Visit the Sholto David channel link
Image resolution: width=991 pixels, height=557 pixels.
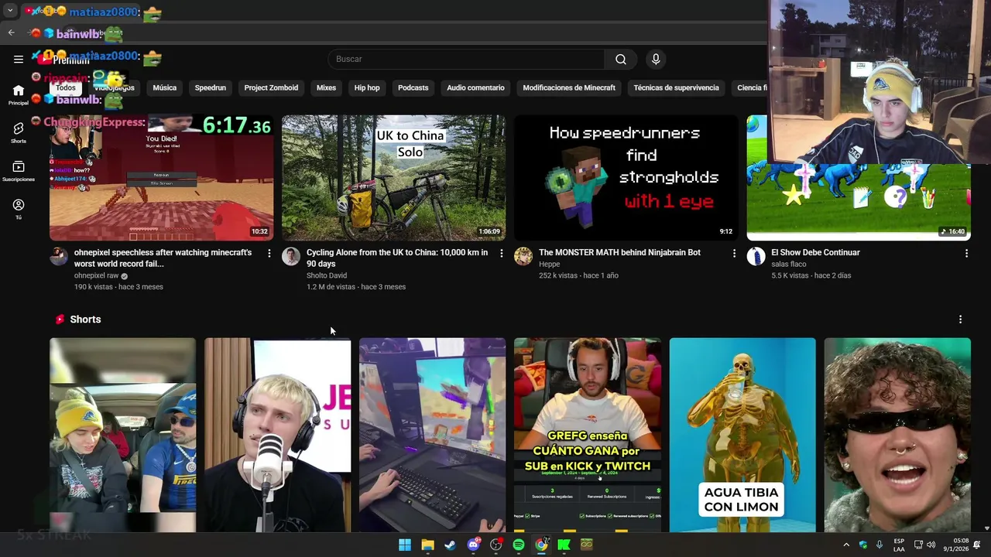coord(327,275)
